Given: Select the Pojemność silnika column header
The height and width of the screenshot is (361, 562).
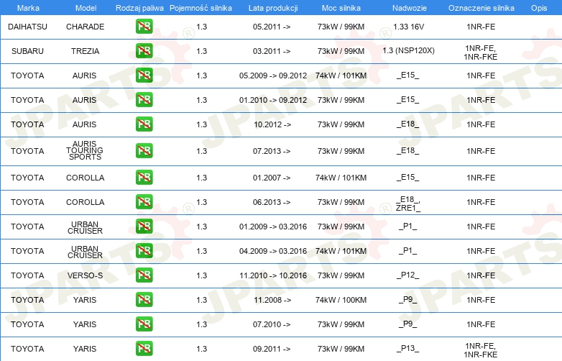Looking at the screenshot, I should click(x=201, y=8).
